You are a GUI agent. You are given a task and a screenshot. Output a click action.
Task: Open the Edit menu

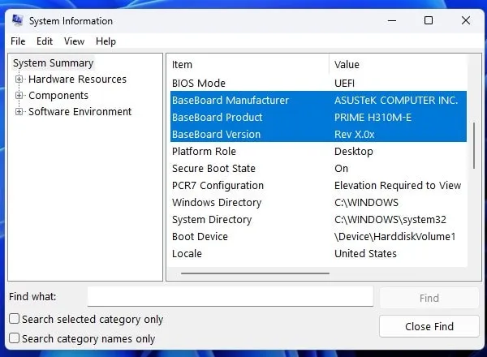[x=45, y=41]
